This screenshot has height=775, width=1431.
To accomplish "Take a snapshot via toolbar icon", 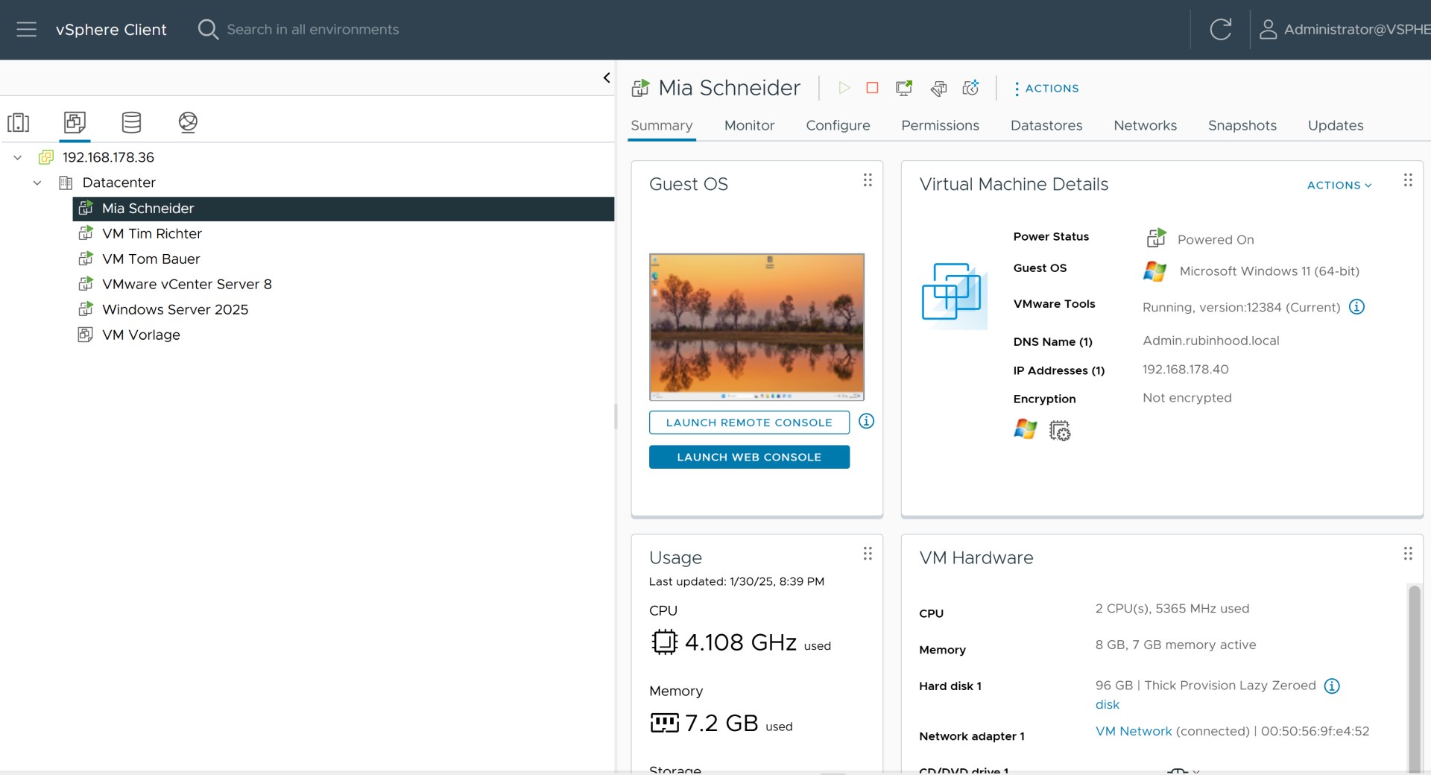I will pyautogui.click(x=970, y=88).
